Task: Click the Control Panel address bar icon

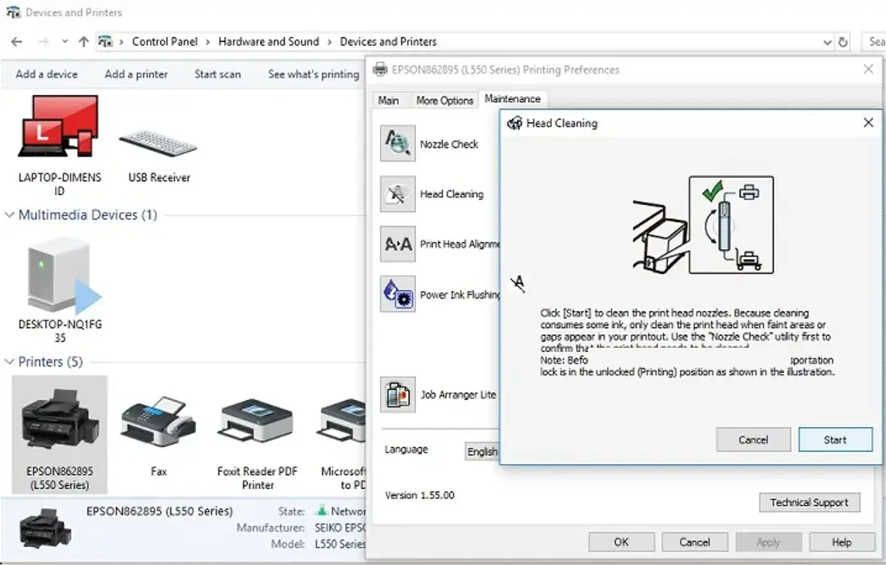Action: click(x=105, y=41)
